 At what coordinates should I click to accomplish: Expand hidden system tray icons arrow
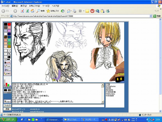147,120
